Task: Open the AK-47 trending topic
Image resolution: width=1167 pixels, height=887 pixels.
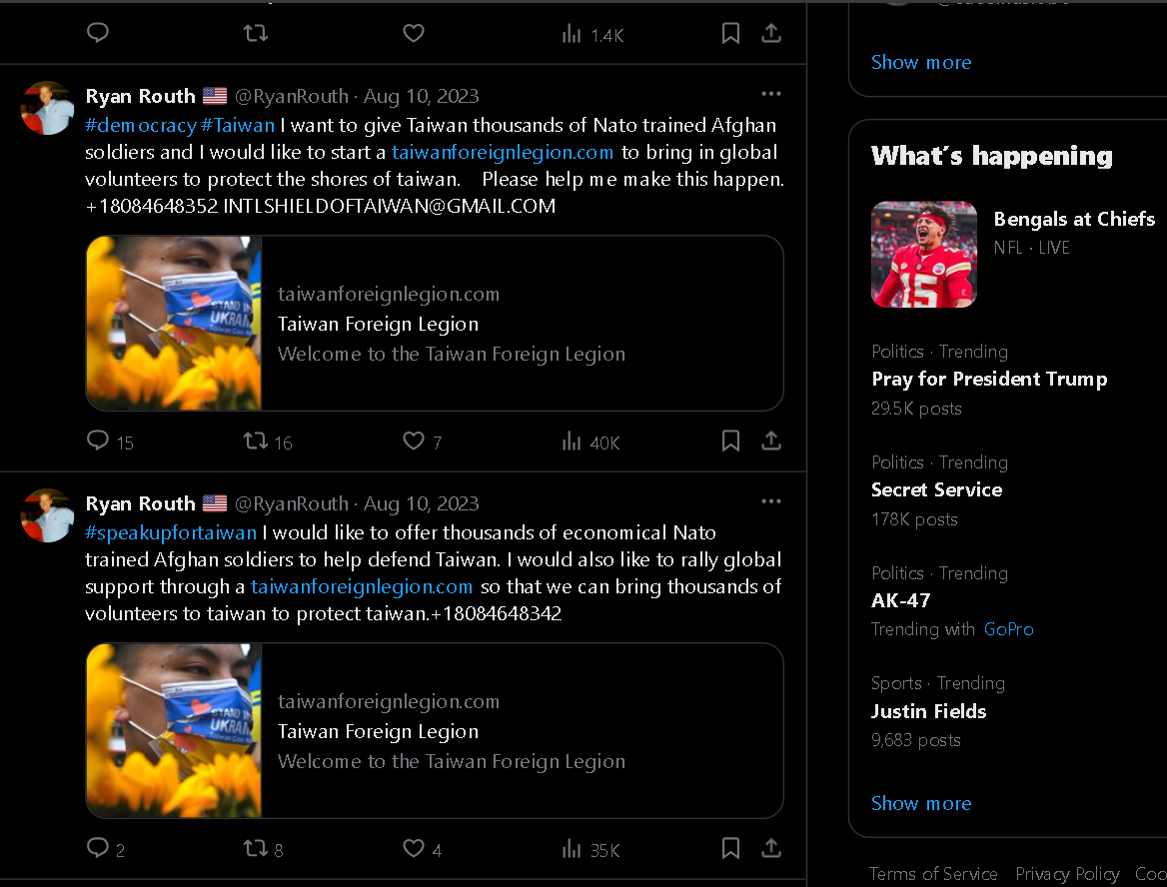Action: click(900, 600)
